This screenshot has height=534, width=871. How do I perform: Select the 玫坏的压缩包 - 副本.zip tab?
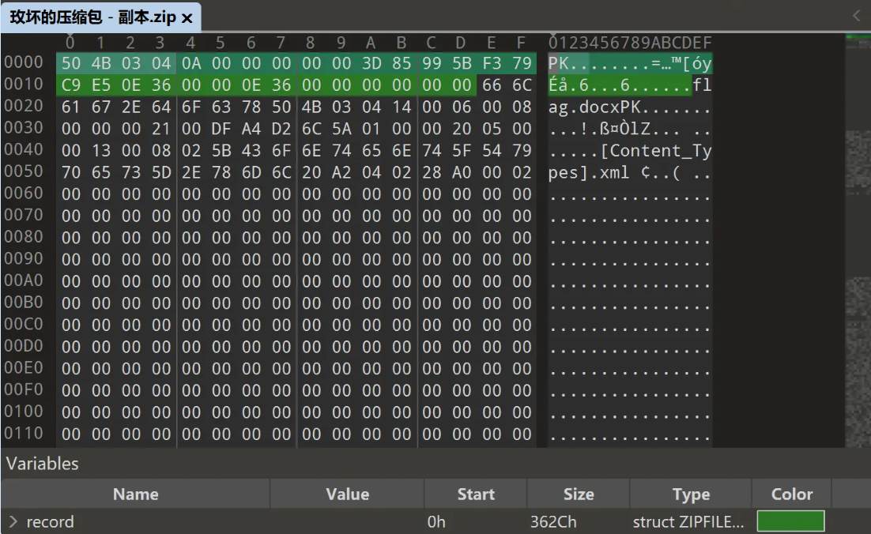(93, 17)
